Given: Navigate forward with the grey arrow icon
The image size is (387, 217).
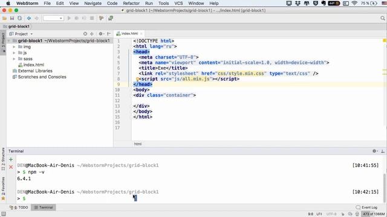Looking at the screenshot, I should pyautogui.click(x=36, y=18).
